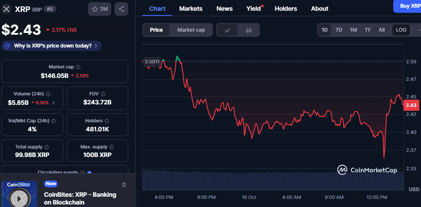Open the Markets tab
Viewport: 421px width, 207px height.
[x=191, y=9]
